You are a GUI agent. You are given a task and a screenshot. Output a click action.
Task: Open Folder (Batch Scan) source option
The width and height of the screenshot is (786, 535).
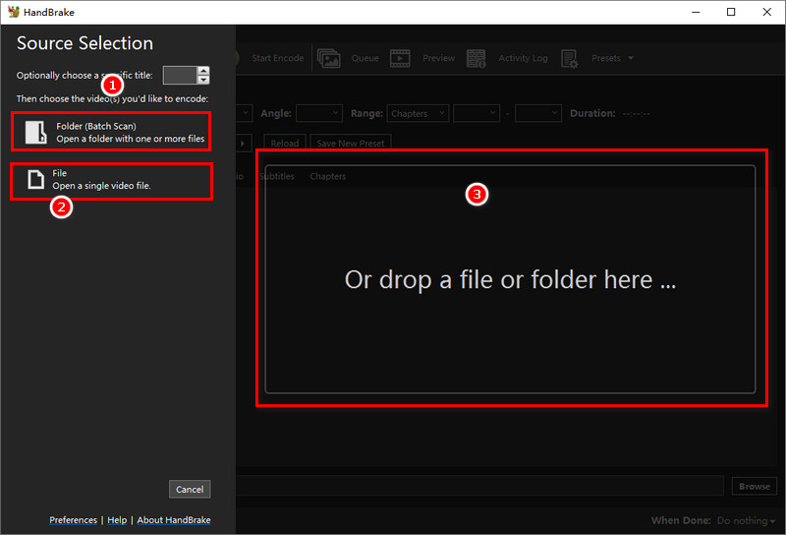tap(111, 132)
